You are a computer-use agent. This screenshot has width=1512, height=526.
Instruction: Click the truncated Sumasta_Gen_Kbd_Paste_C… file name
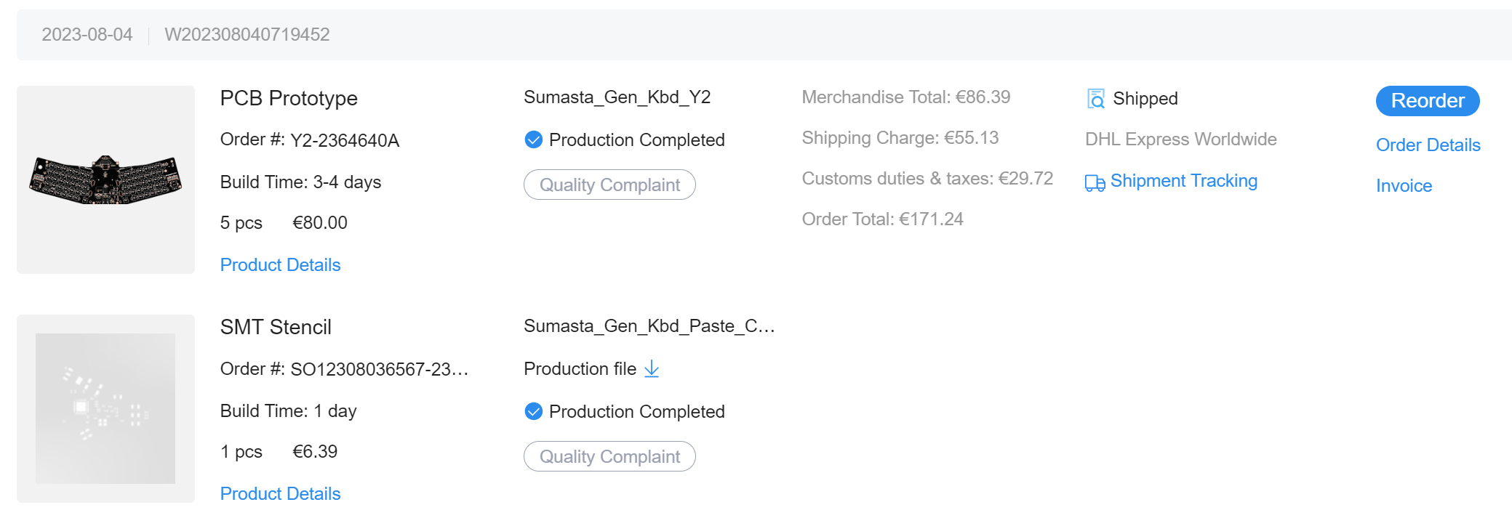click(x=649, y=326)
